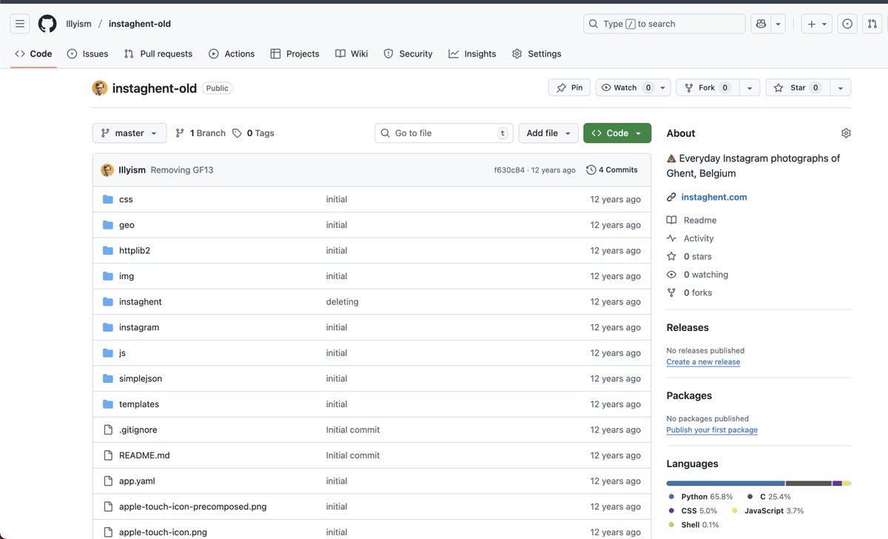888x539 pixels.
Task: Follow the Create a new release link
Action: [703, 362]
